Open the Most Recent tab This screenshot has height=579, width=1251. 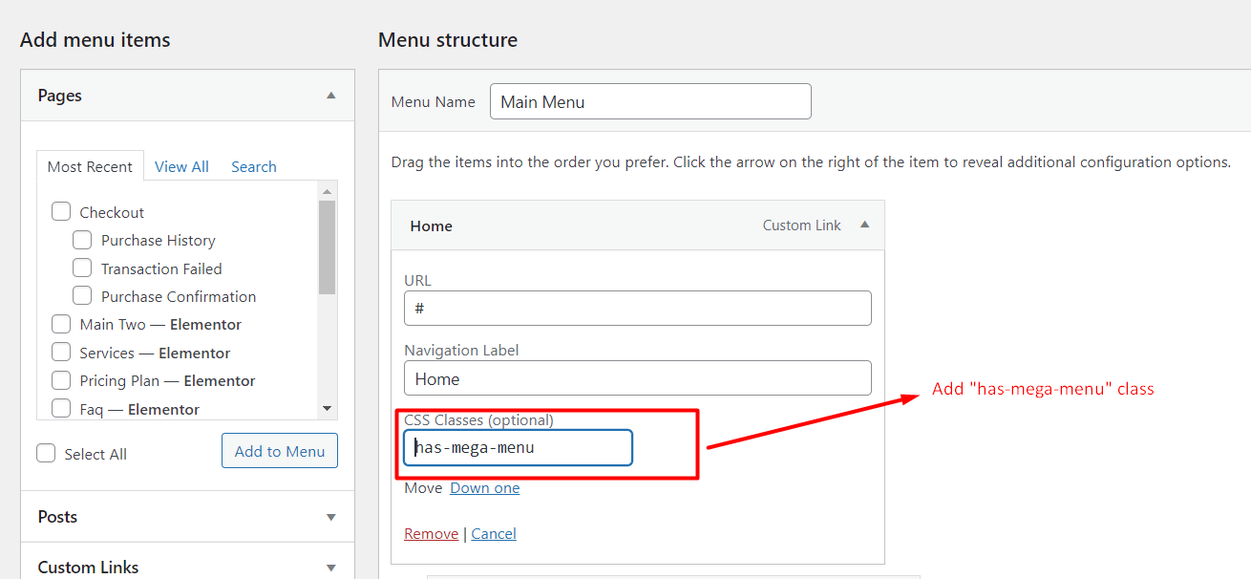90,166
